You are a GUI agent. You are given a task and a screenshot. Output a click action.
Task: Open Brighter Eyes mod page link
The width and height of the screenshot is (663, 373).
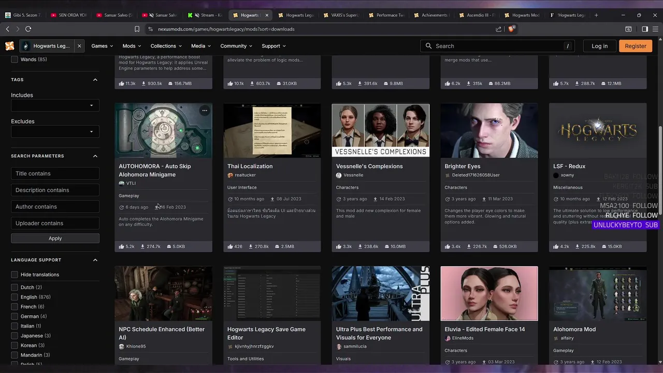click(462, 166)
